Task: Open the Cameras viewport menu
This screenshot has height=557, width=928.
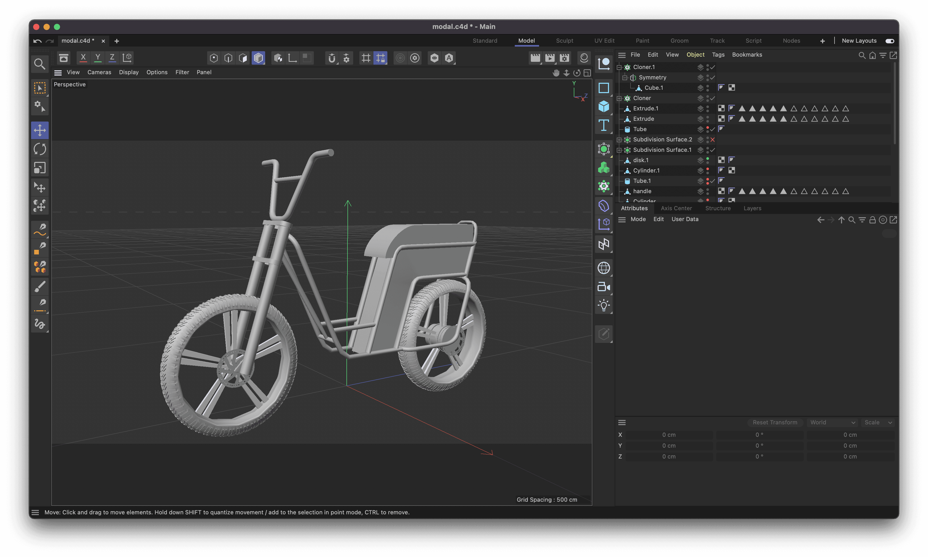Action: (99, 72)
